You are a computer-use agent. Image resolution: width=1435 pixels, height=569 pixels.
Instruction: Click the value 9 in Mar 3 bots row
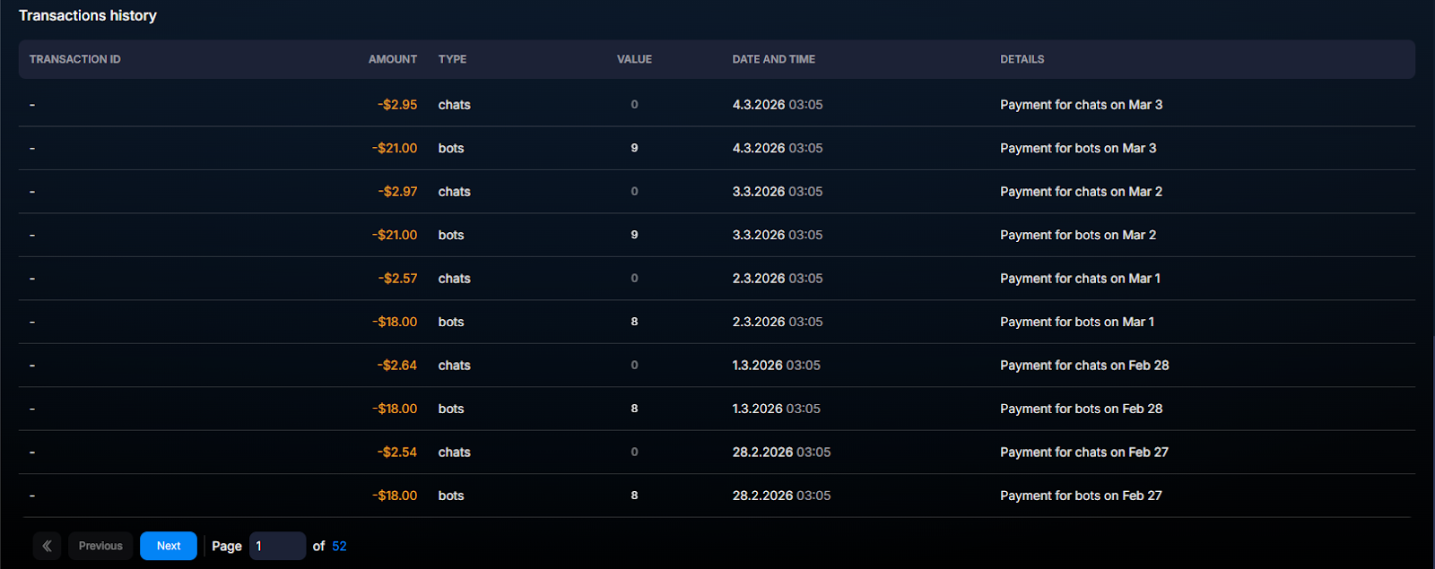pos(634,148)
